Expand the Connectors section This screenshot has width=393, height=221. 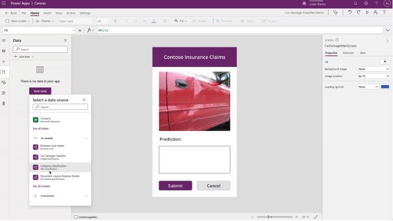pos(35,195)
